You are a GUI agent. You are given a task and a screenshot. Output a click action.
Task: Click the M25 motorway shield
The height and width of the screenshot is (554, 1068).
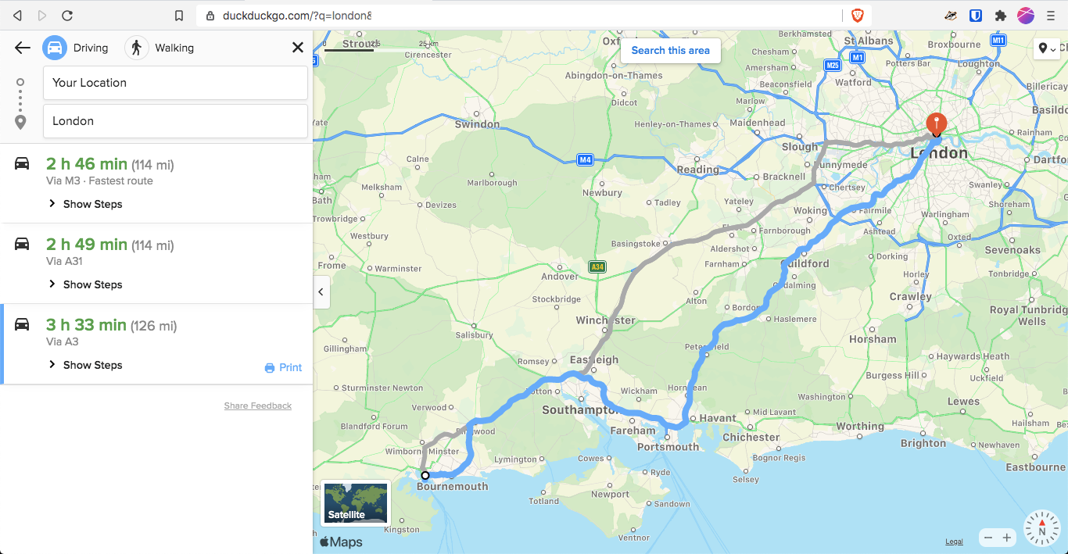tap(833, 65)
